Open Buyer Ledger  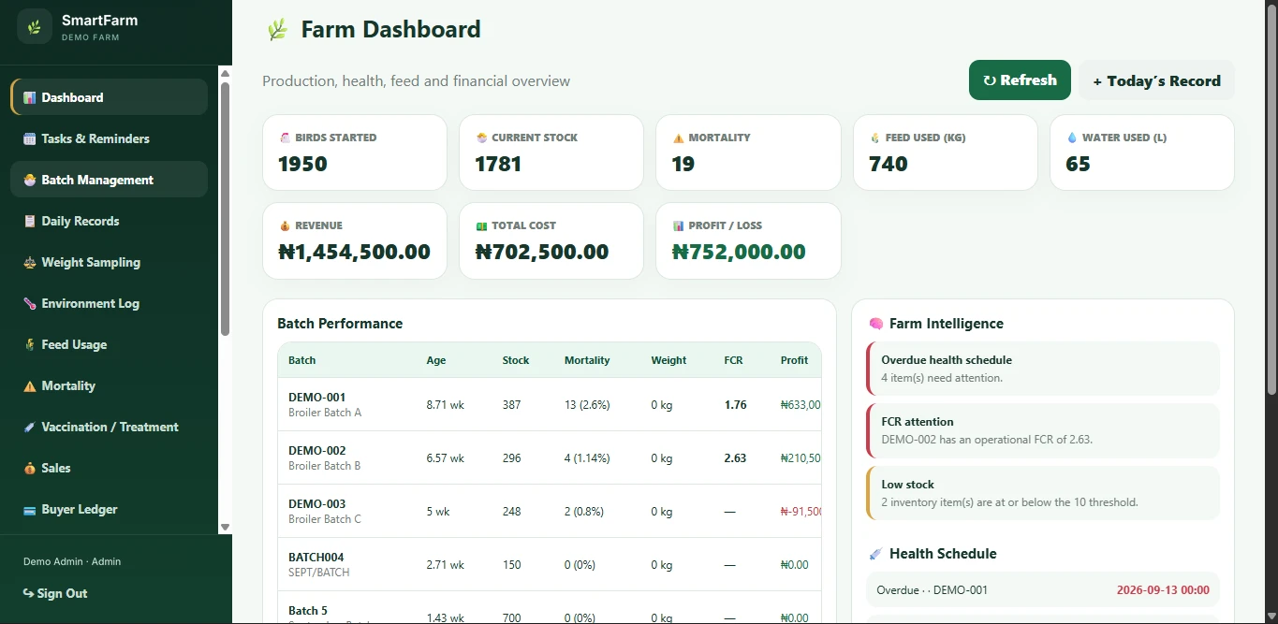tap(109, 509)
